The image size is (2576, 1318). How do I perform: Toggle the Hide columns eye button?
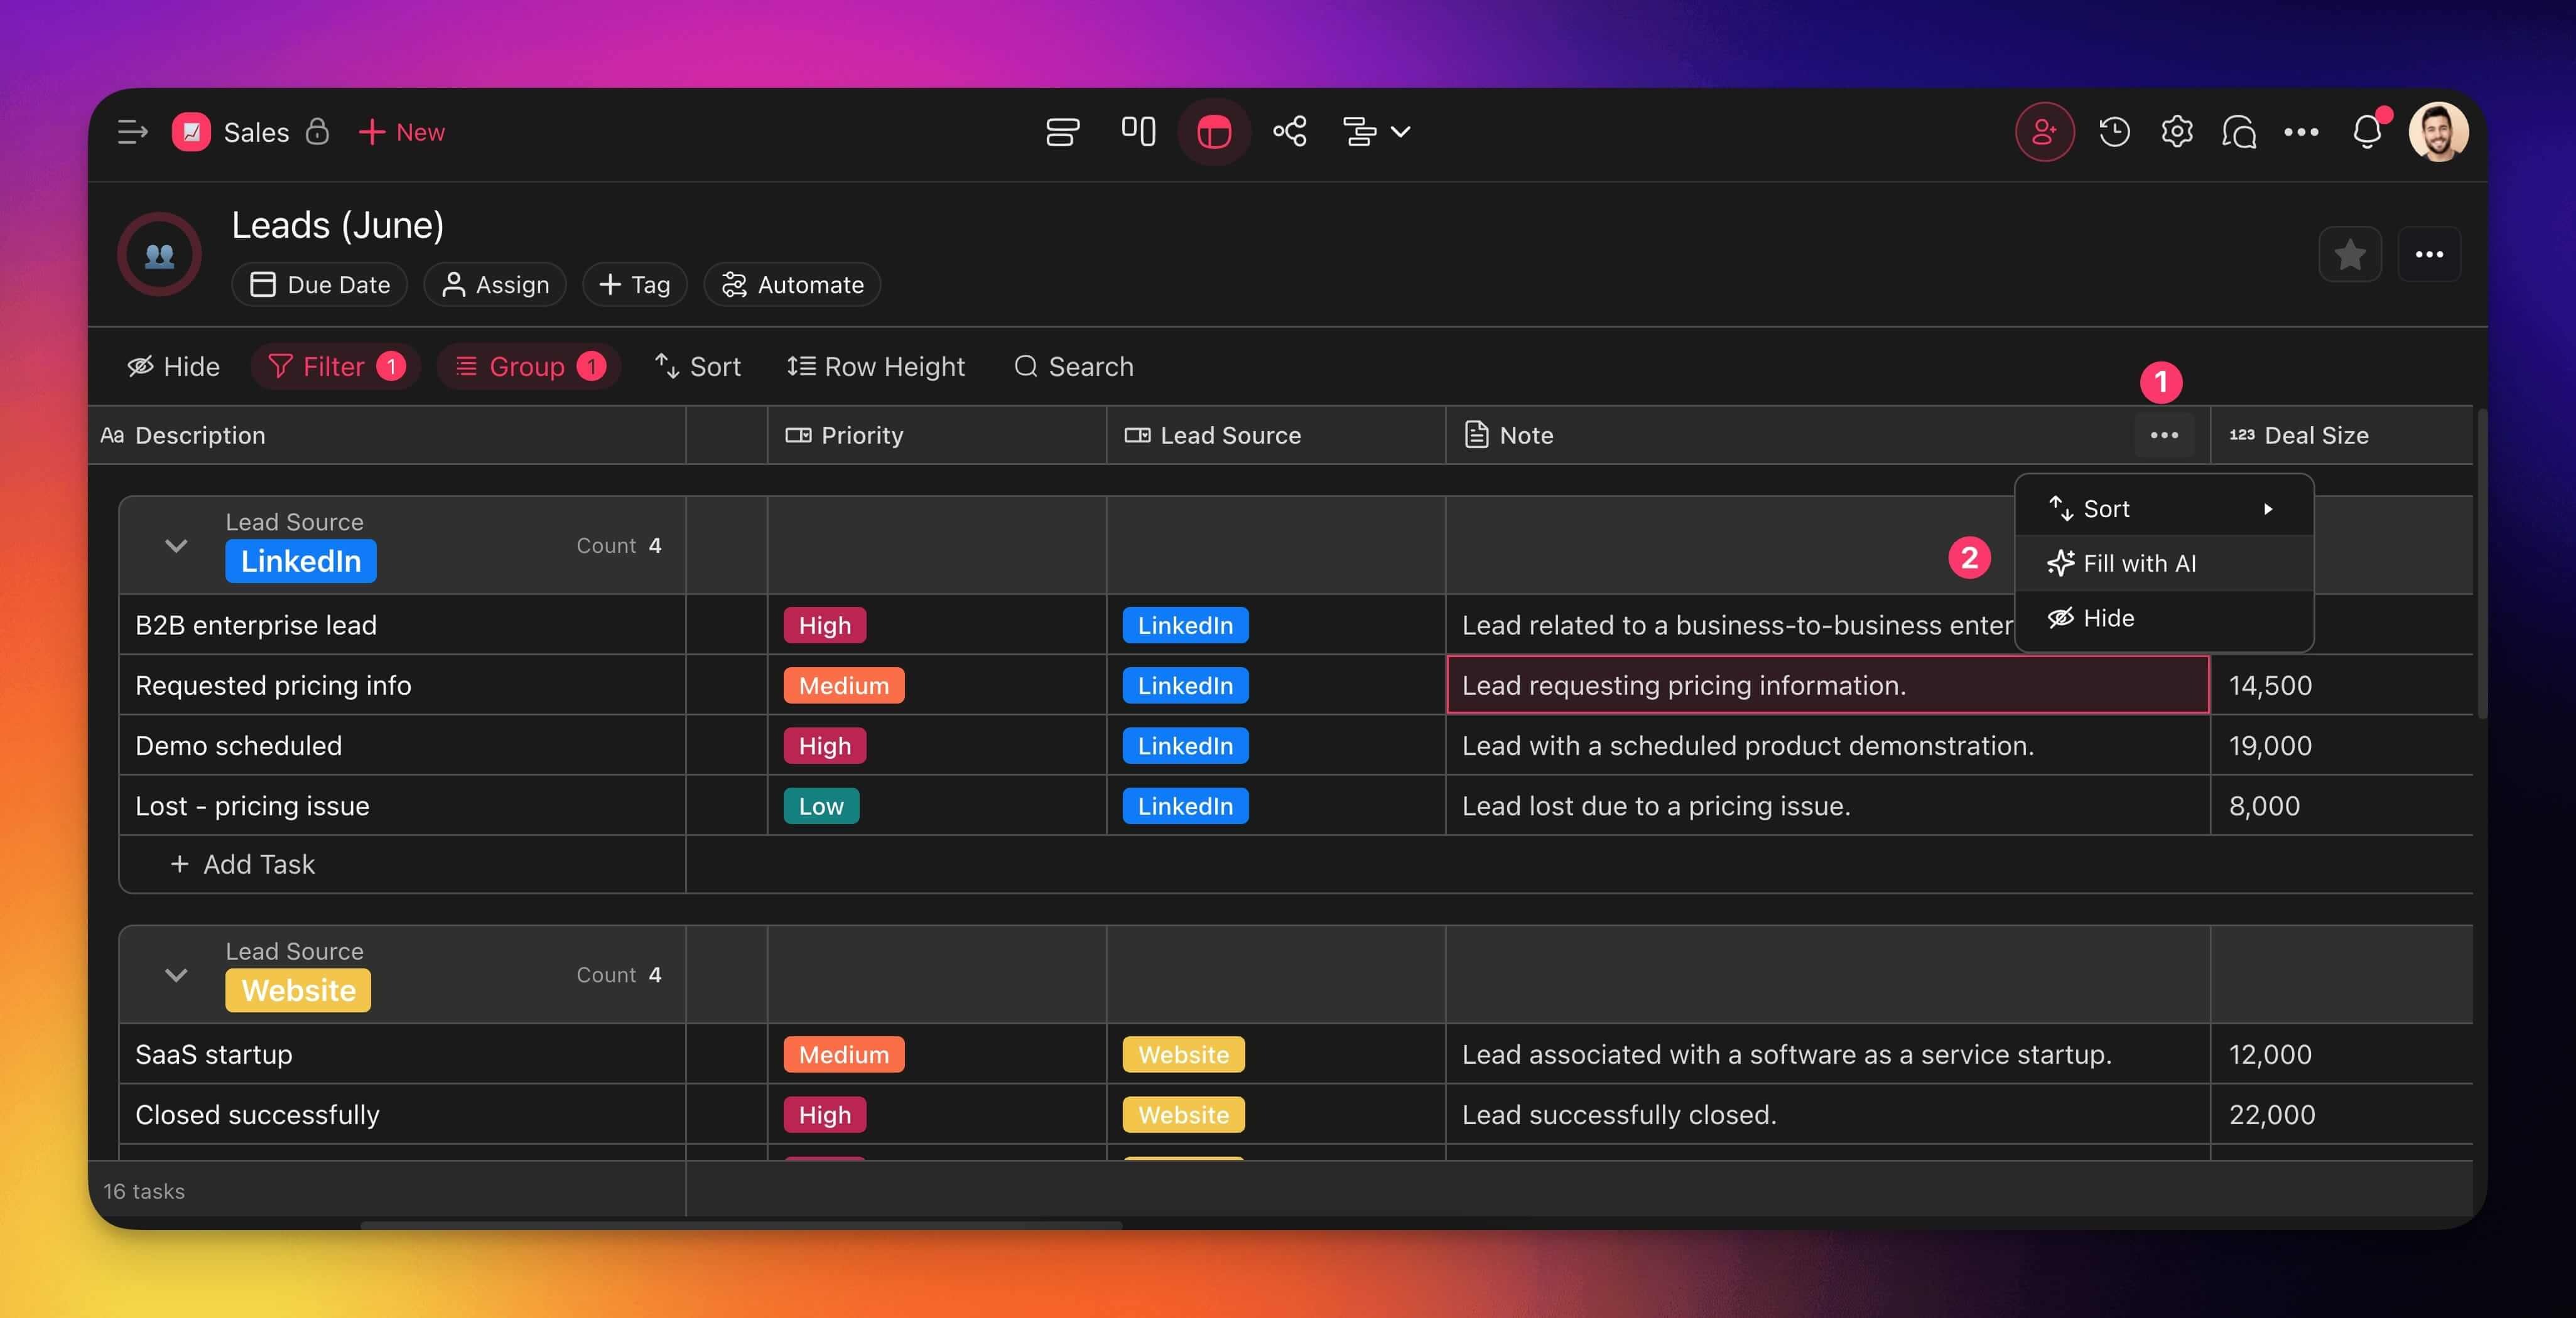click(x=174, y=367)
